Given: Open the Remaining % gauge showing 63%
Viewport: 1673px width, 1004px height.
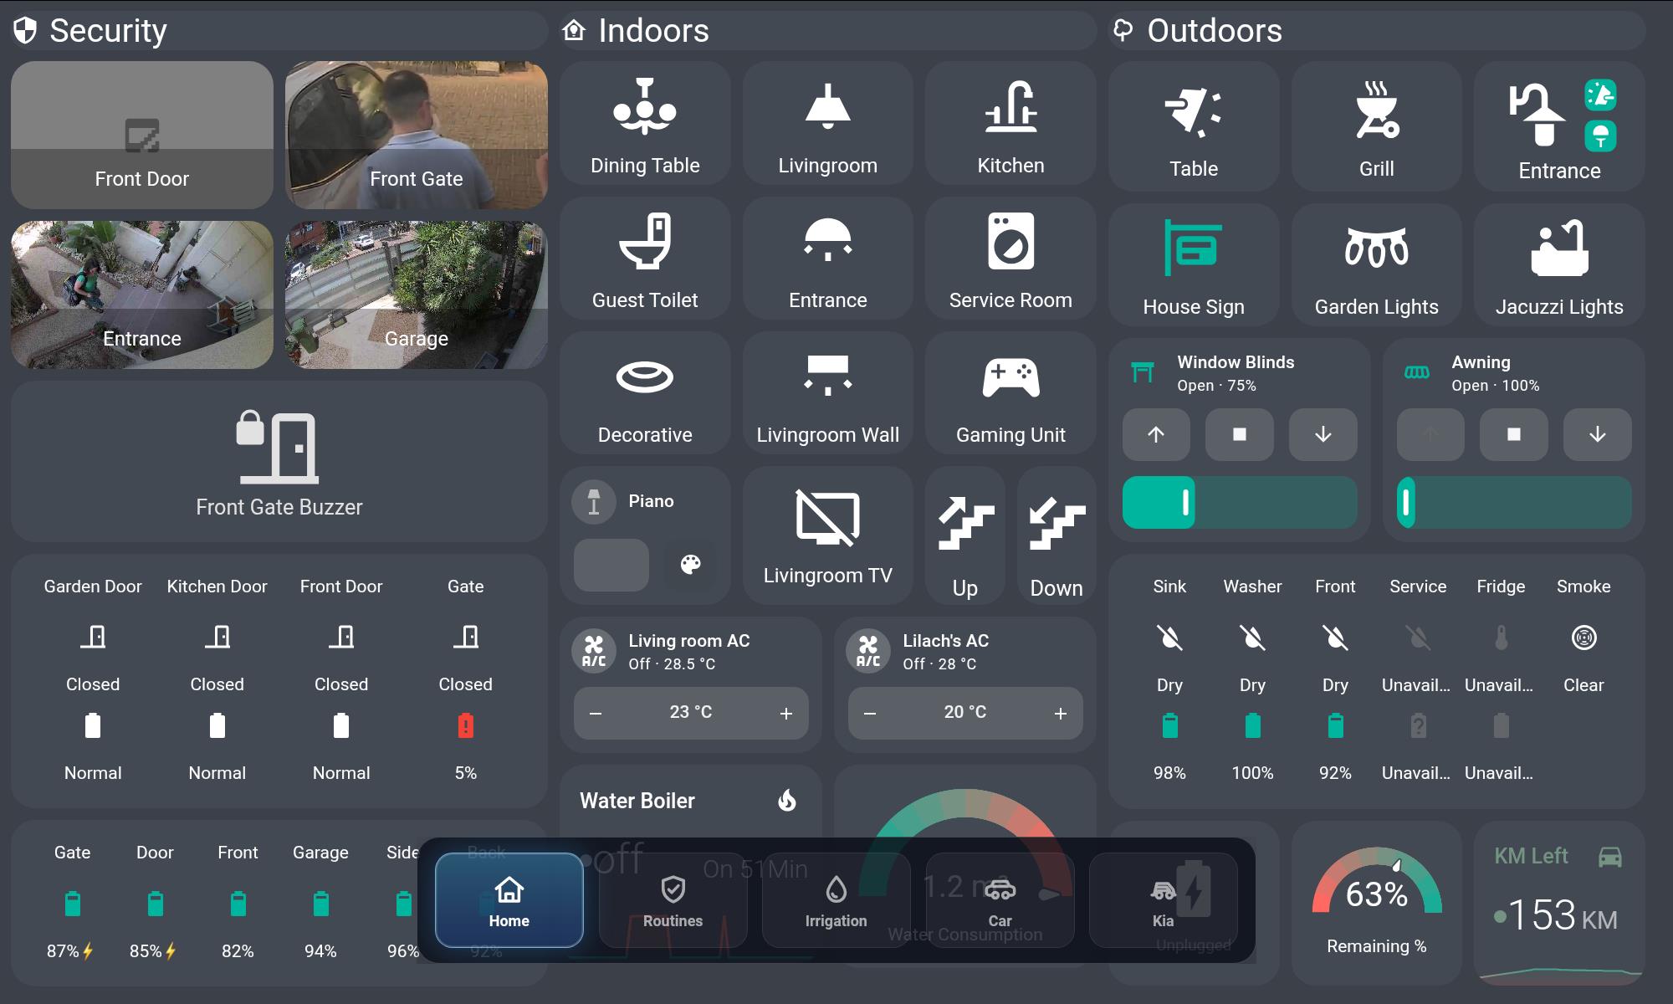Looking at the screenshot, I should [x=1377, y=903].
